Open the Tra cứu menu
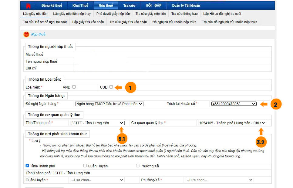This screenshot has width=293, height=188. 129,5
